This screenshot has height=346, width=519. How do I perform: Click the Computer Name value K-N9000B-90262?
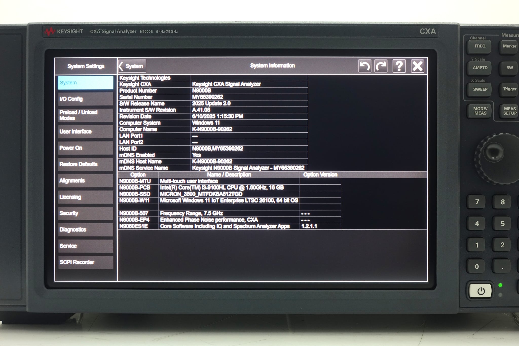tap(212, 129)
